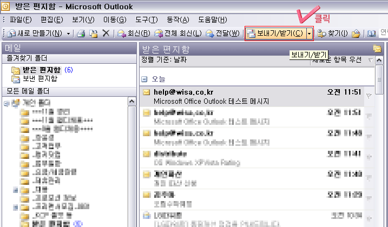Click the Move to Folder icon
This screenshot has width=388, height=227.
[x=93, y=34]
